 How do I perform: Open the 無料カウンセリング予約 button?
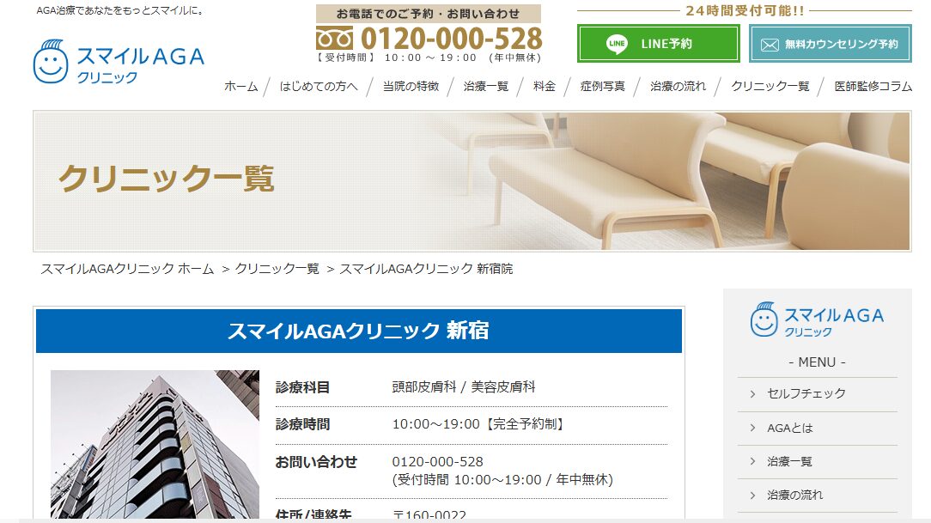pyautogui.click(x=830, y=43)
